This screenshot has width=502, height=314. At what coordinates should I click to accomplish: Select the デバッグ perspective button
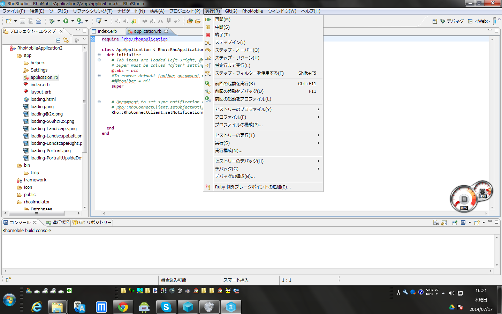click(452, 21)
